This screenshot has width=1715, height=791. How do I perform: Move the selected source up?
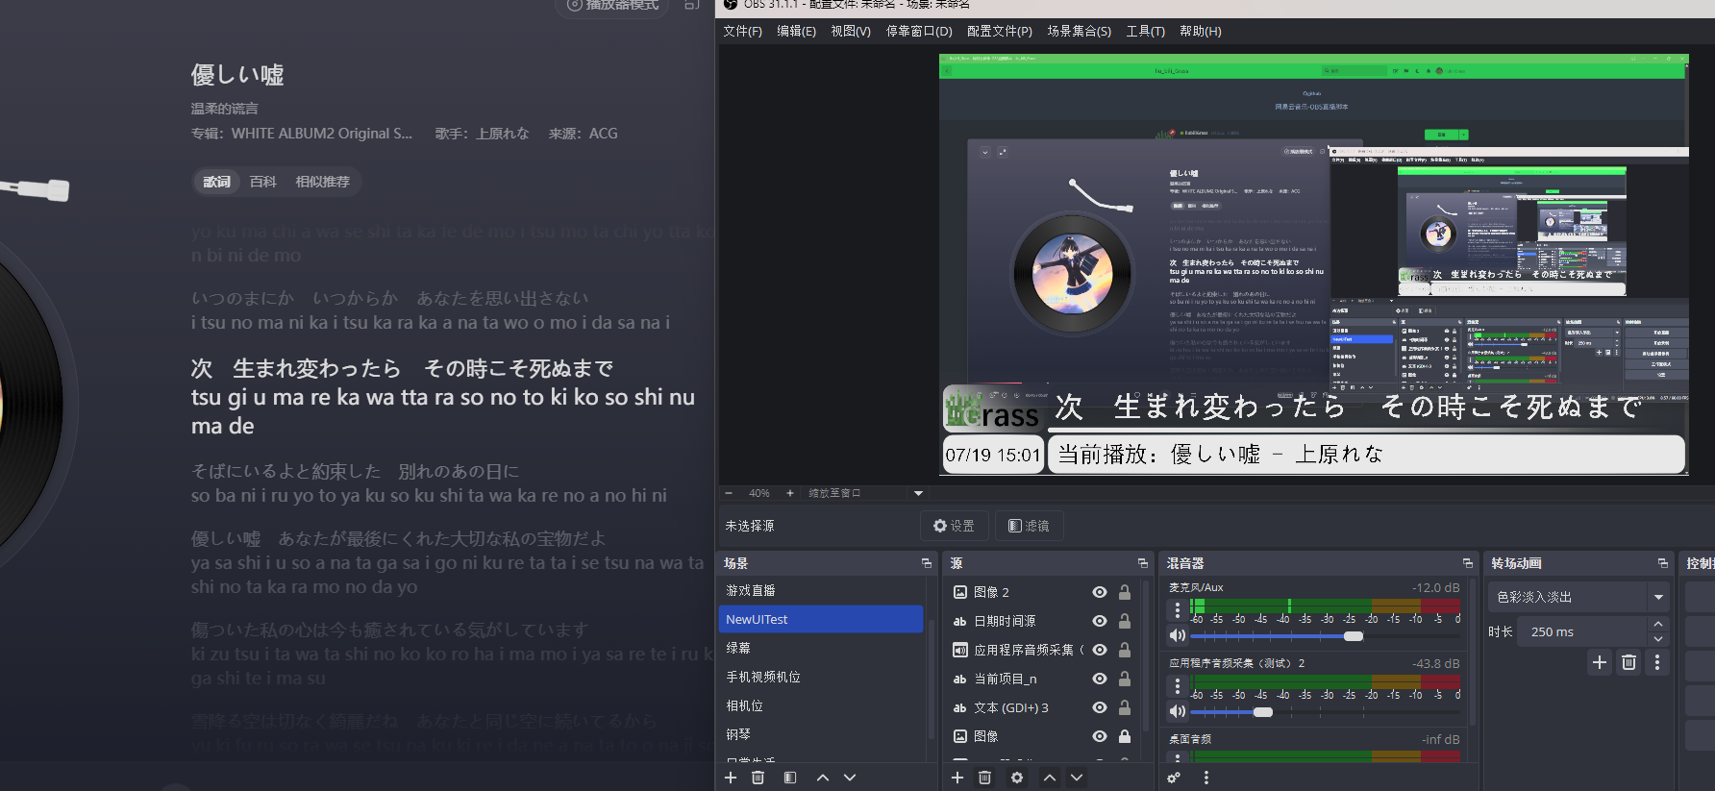(x=1050, y=778)
